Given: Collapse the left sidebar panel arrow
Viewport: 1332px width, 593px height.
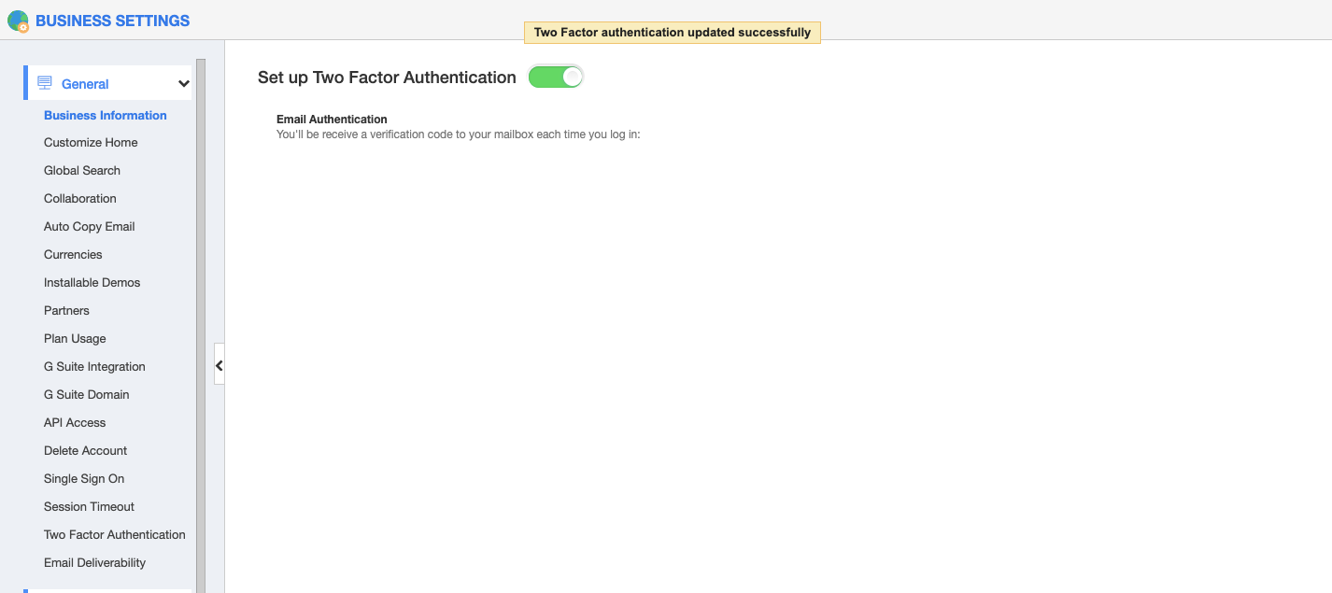Looking at the screenshot, I should [219, 365].
